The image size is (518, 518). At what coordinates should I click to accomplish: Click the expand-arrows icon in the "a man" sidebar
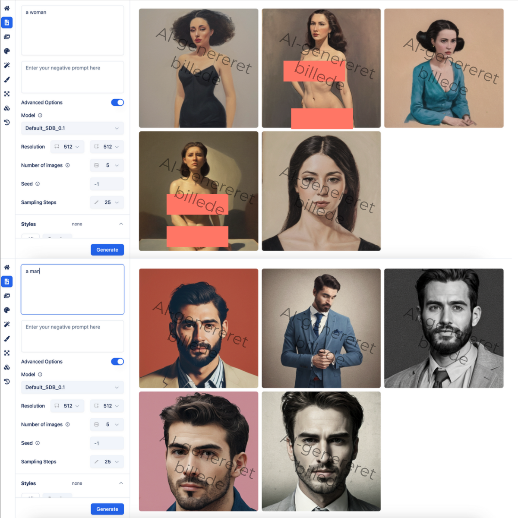pos(7,353)
